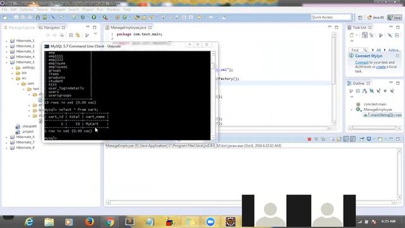Click the Back navigation arrow in main toolbar
The height and width of the screenshot is (228, 405).
pos(199,17)
